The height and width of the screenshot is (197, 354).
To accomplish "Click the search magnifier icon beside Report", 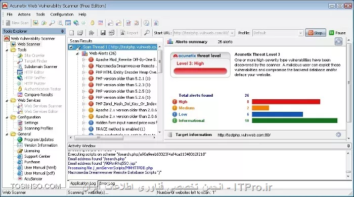I will (x=147, y=33).
